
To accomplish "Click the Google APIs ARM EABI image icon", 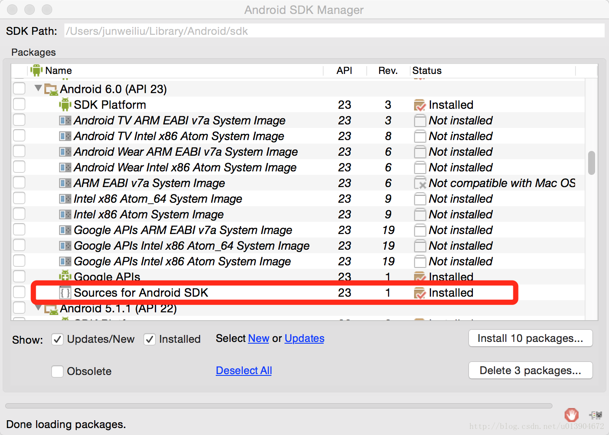I will click(65, 230).
